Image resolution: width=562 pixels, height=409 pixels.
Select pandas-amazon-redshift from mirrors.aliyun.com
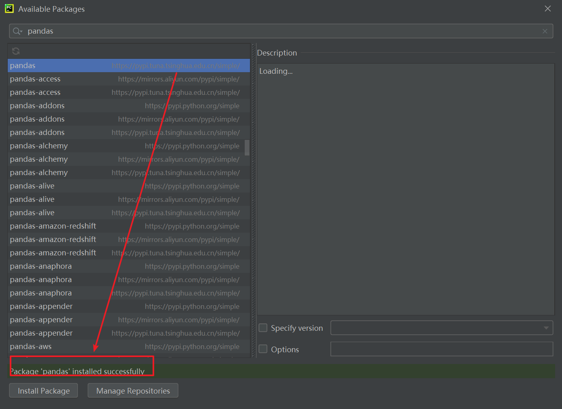coord(129,240)
